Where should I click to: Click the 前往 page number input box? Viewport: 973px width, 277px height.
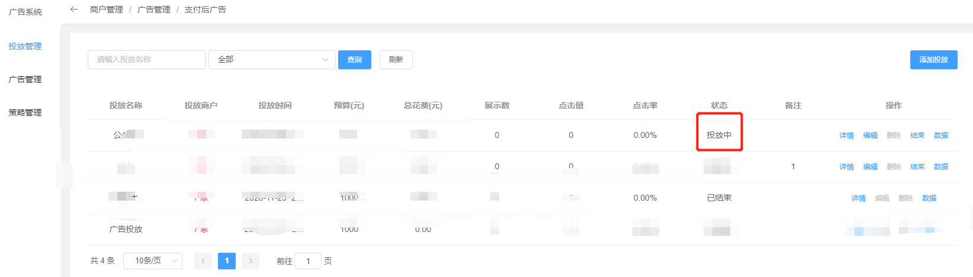(308, 261)
